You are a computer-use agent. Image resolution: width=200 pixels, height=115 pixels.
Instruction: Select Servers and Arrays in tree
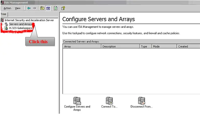tap(20, 24)
